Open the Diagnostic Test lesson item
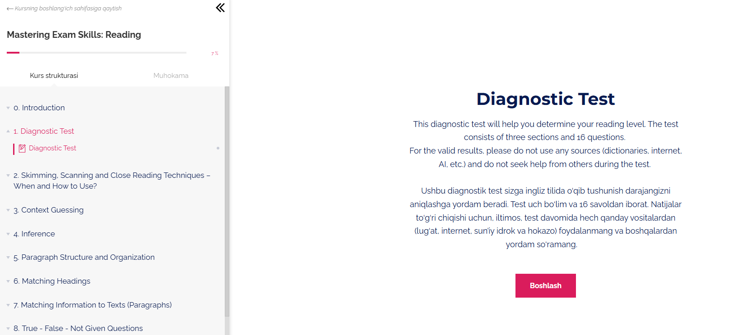 pos(52,148)
